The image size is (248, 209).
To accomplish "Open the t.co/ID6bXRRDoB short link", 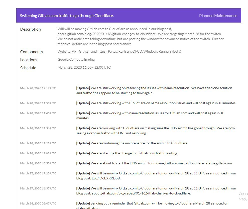I will coord(106,178).
